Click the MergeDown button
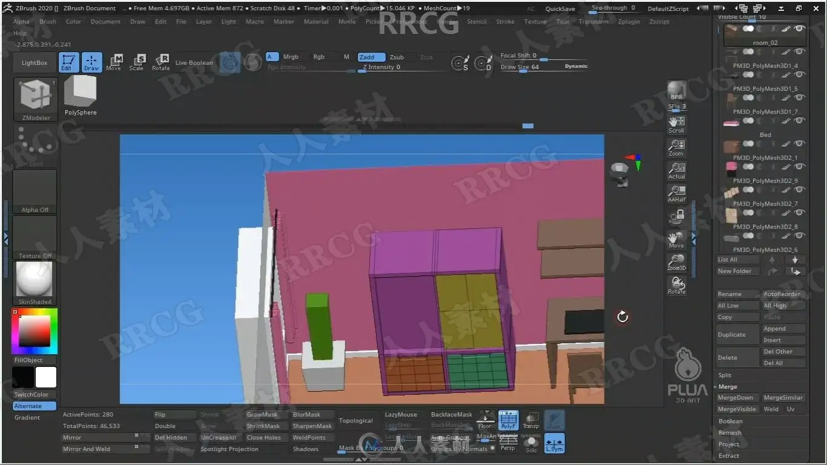 [738, 398]
